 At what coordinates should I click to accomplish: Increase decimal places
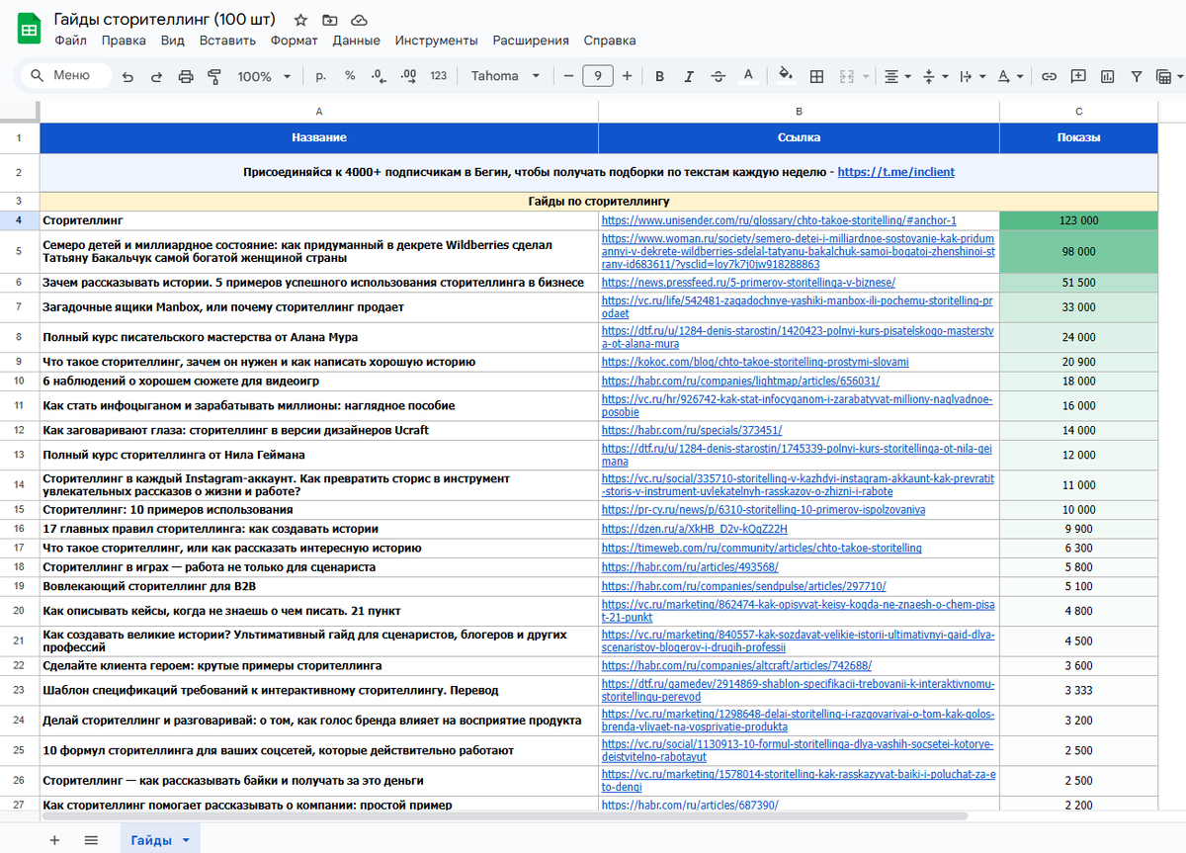(408, 76)
